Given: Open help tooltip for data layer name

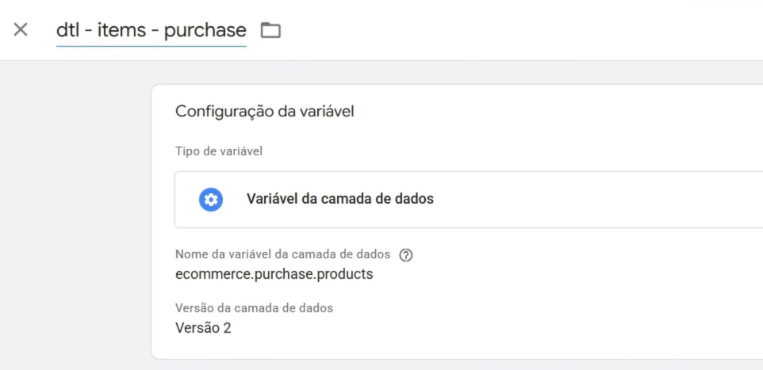Looking at the screenshot, I should pos(406,255).
